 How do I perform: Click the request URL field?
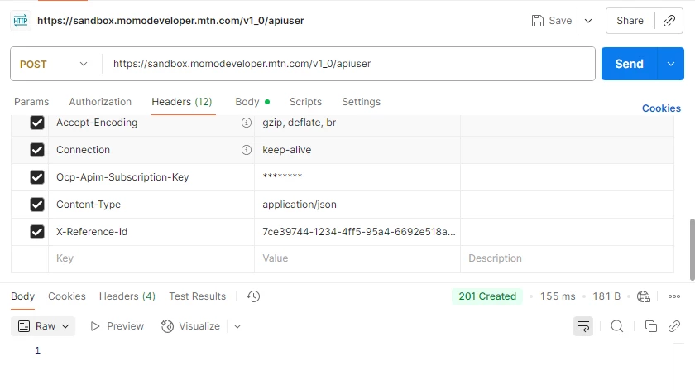pos(348,64)
